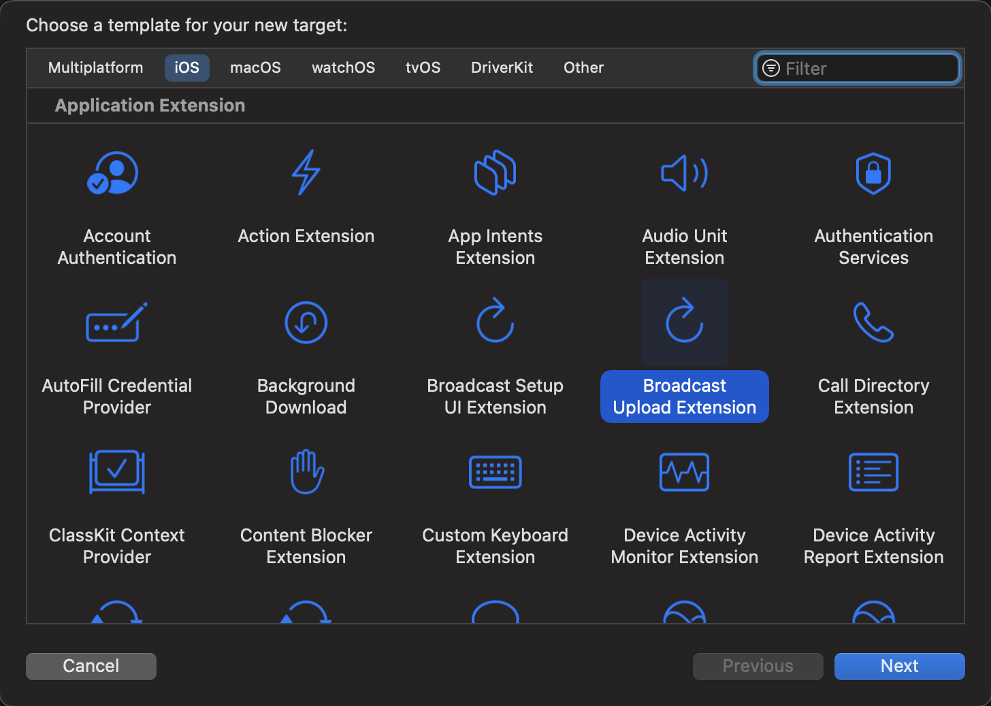The height and width of the screenshot is (706, 991).
Task: Click the Next button
Action: [x=899, y=666]
